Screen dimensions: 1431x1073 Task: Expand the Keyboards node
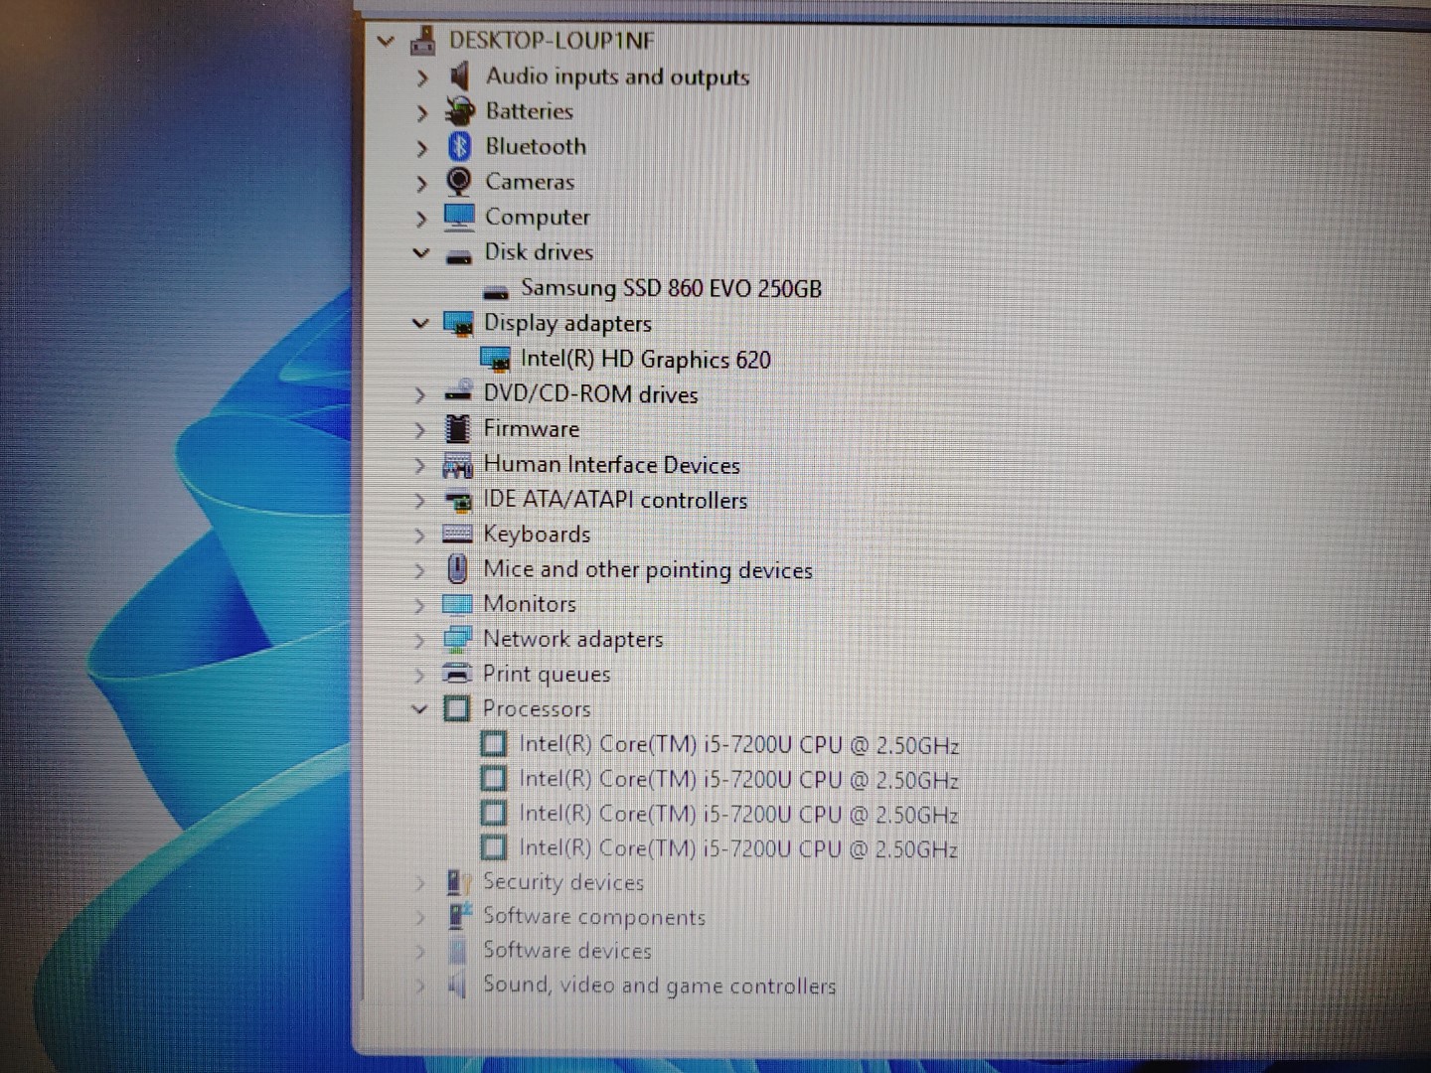[x=419, y=536]
